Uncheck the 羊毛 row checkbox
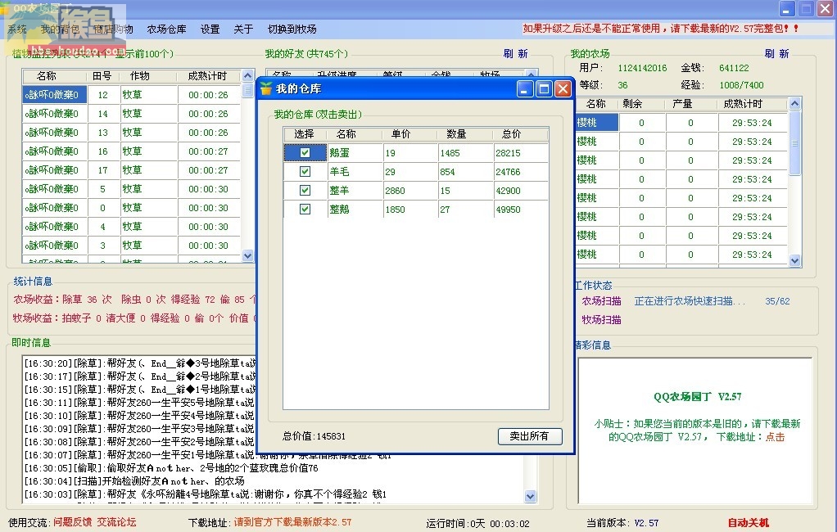837x532 pixels. coord(305,171)
